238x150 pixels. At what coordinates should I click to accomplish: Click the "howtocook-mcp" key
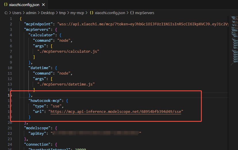45,101
